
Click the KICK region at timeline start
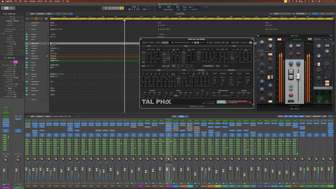pos(52,23)
